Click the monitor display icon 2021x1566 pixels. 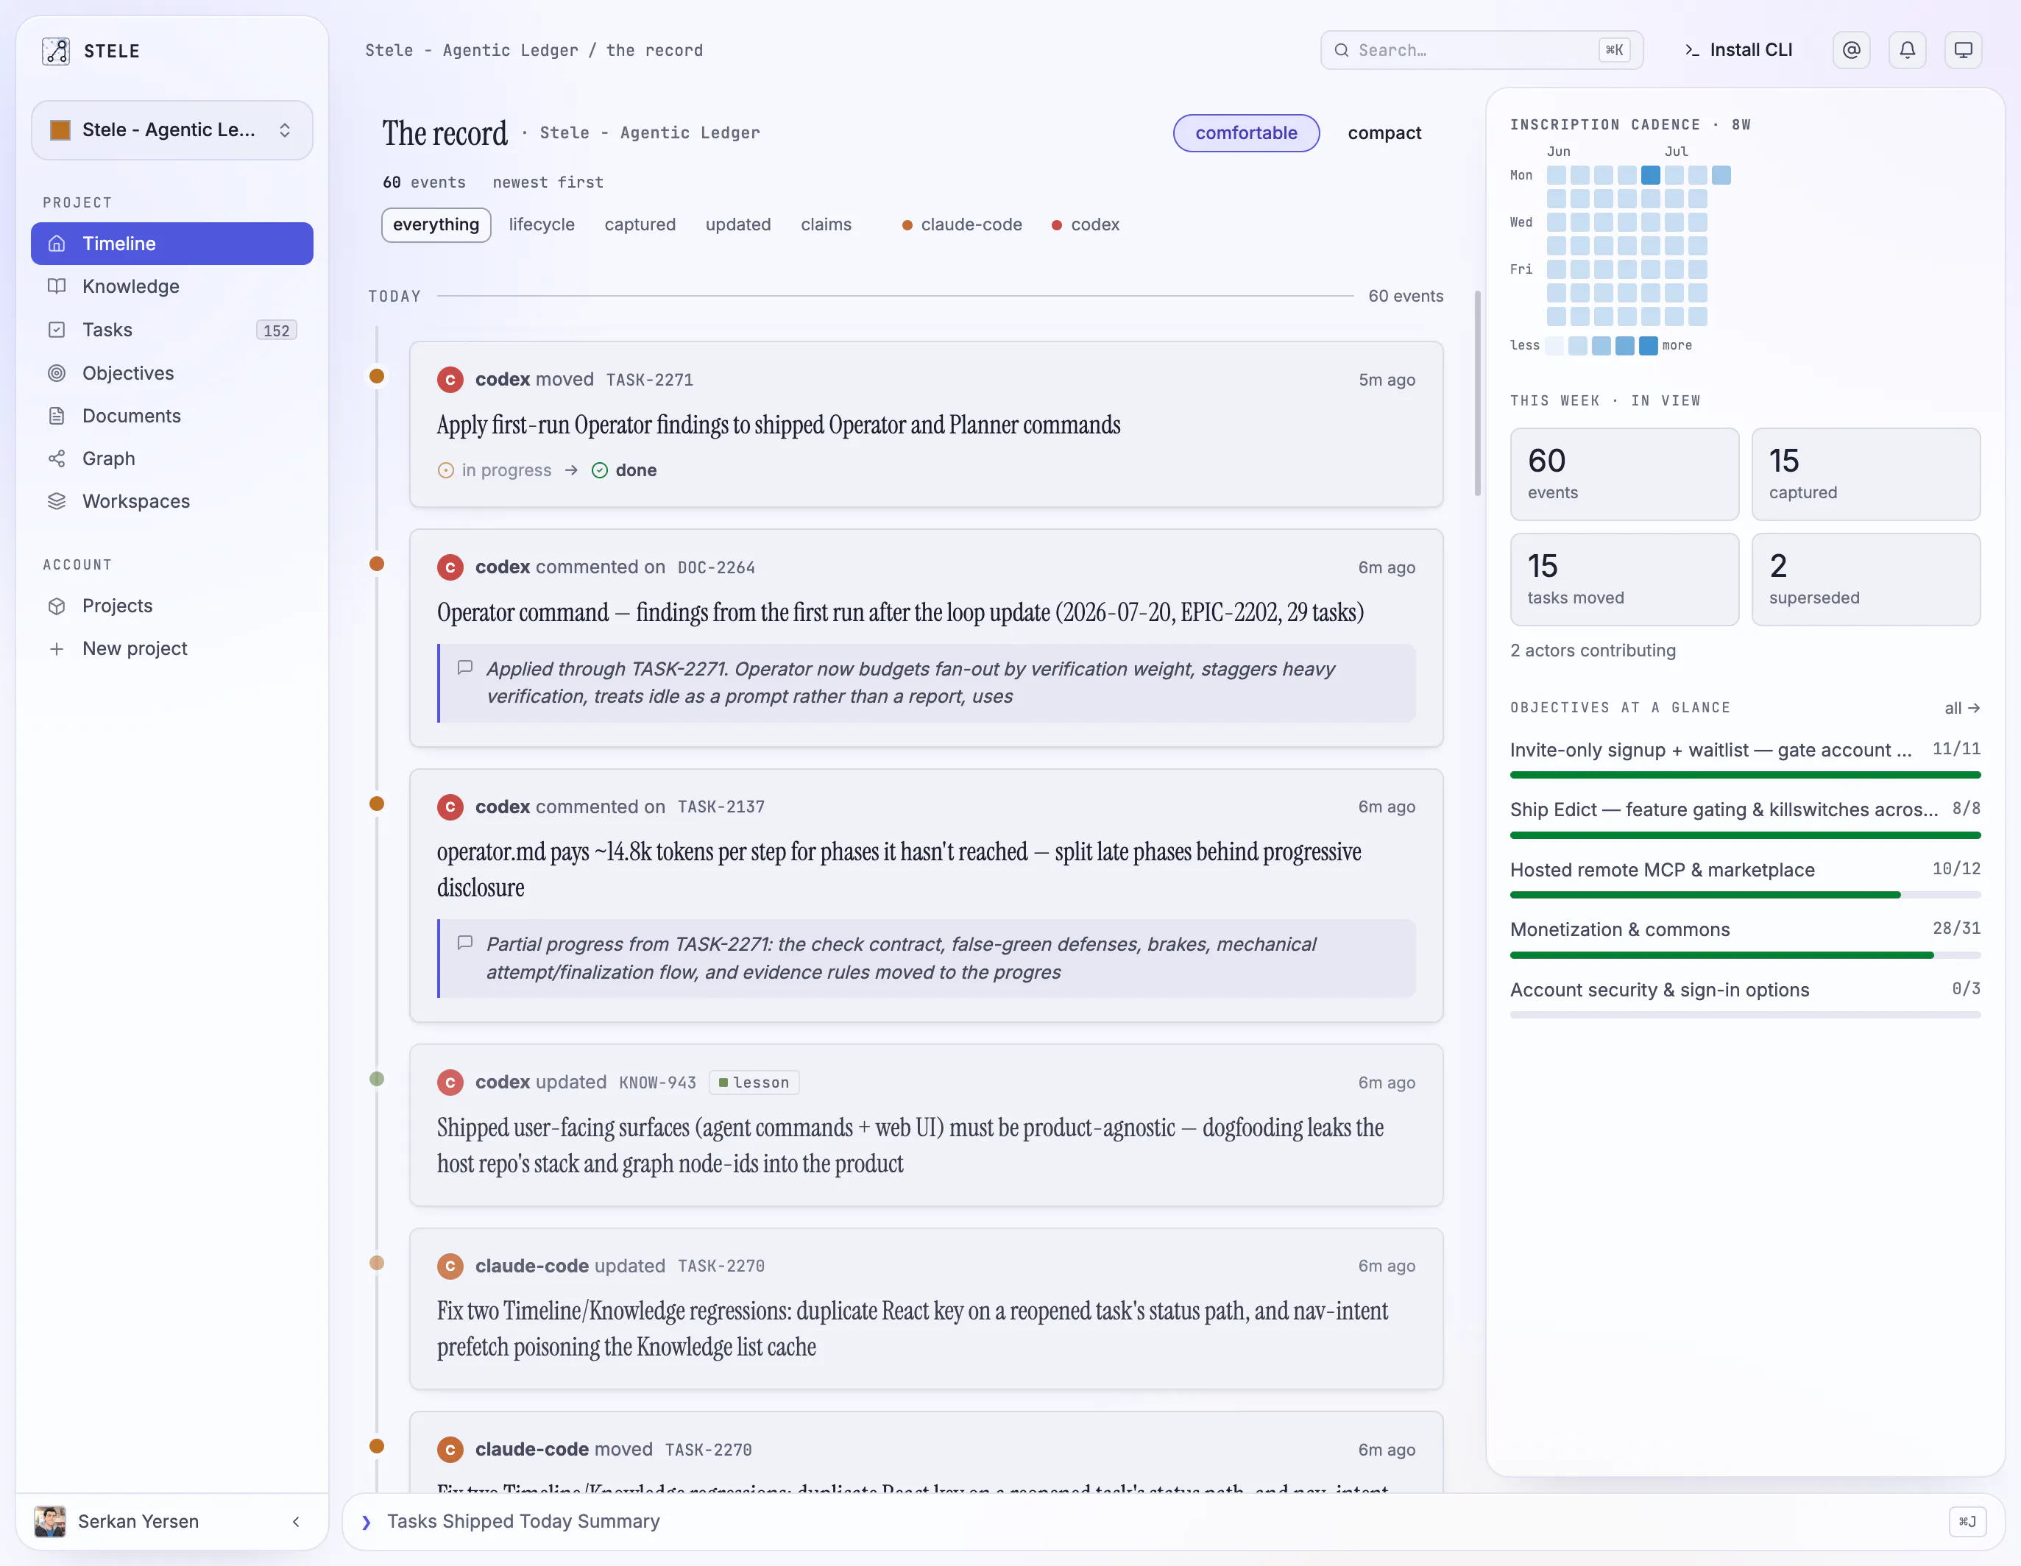click(1963, 50)
